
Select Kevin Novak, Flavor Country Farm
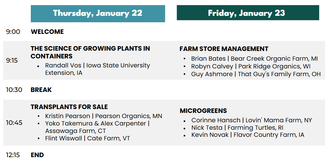click(248, 135)
